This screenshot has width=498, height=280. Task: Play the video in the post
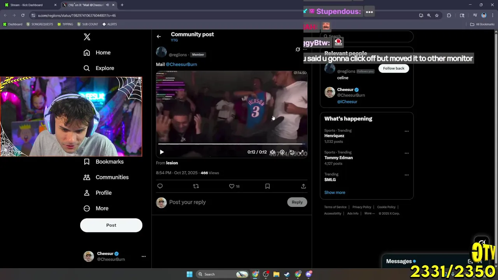pos(162,152)
